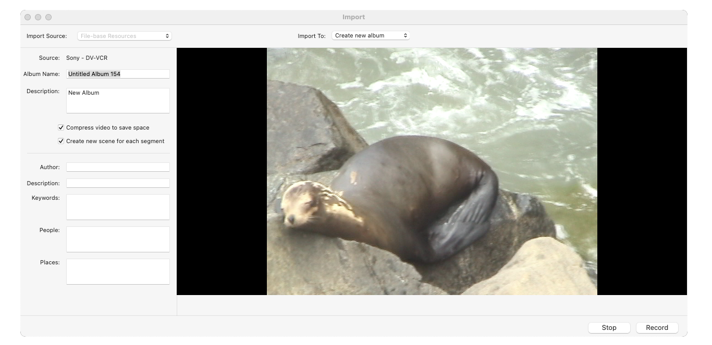The image size is (712, 345).
Task: Click the sea lion video preview
Action: 432,172
